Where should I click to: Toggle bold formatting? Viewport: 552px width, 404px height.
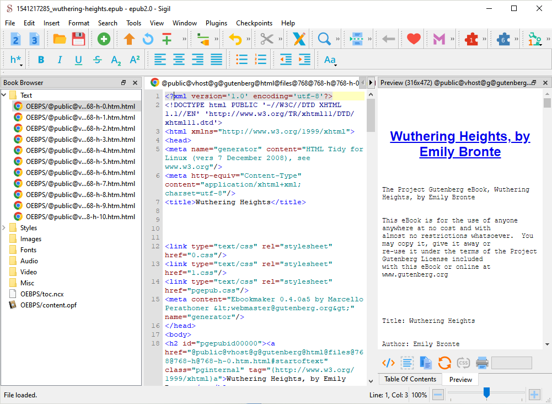pyautogui.click(x=41, y=60)
